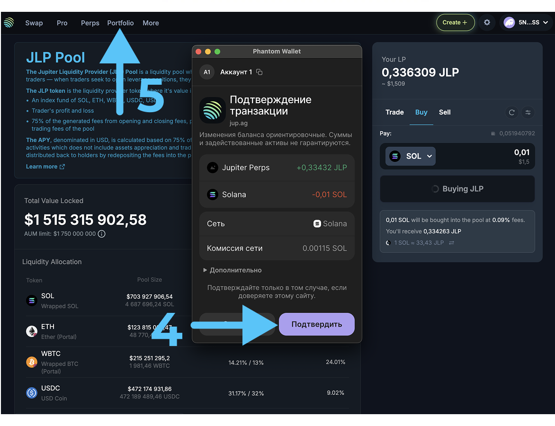Open the Portfolio menu item
The height and width of the screenshot is (426, 555).
[120, 23]
